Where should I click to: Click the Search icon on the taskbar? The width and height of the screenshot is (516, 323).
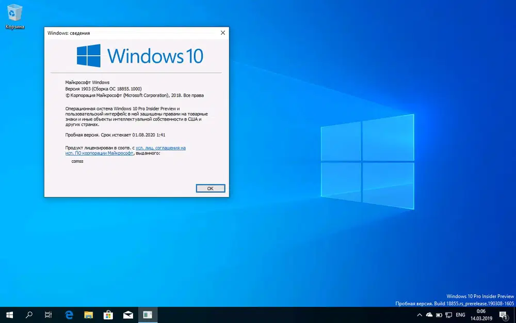pyautogui.click(x=29, y=315)
